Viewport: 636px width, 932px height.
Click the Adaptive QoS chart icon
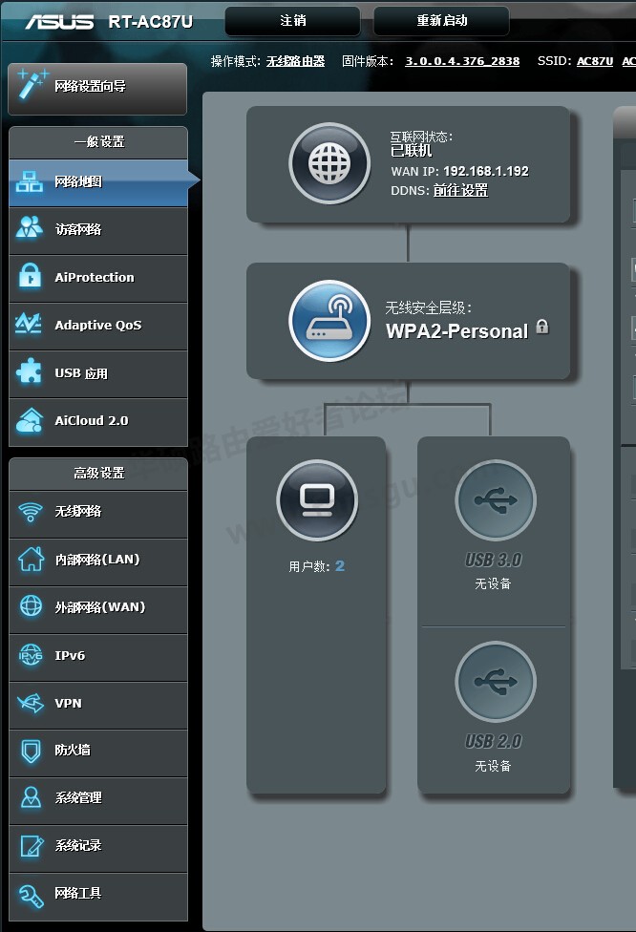29,324
